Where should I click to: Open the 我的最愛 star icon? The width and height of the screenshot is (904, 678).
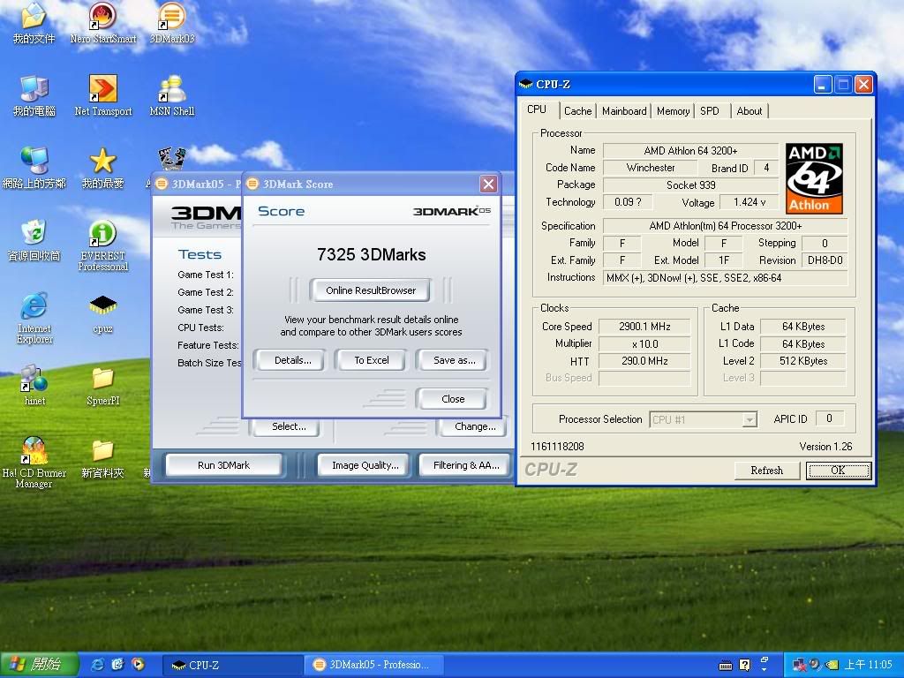click(102, 168)
